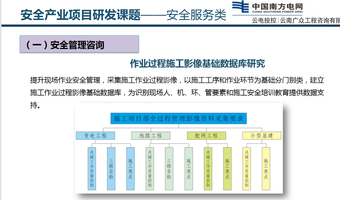Click 关键工序质量控制 box under 线路工程
This screenshot has width=340, height=200.
pyautogui.click(x=150, y=168)
